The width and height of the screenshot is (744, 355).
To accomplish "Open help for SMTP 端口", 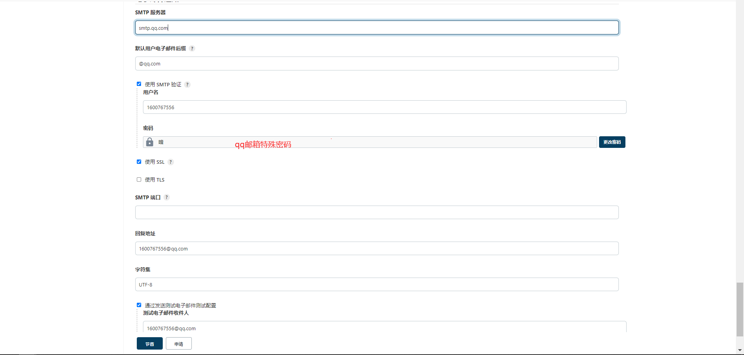I will pyautogui.click(x=167, y=197).
